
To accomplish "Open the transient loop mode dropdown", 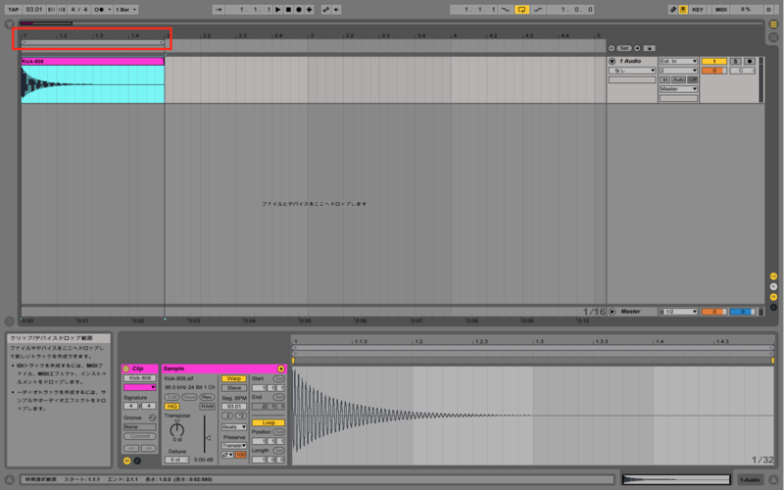I will click(x=227, y=455).
